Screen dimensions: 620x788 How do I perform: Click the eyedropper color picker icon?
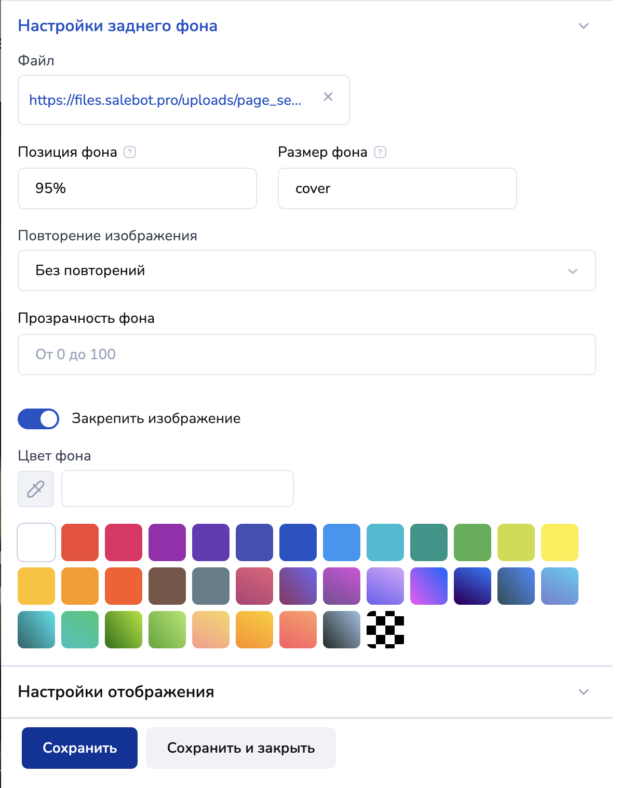point(36,489)
